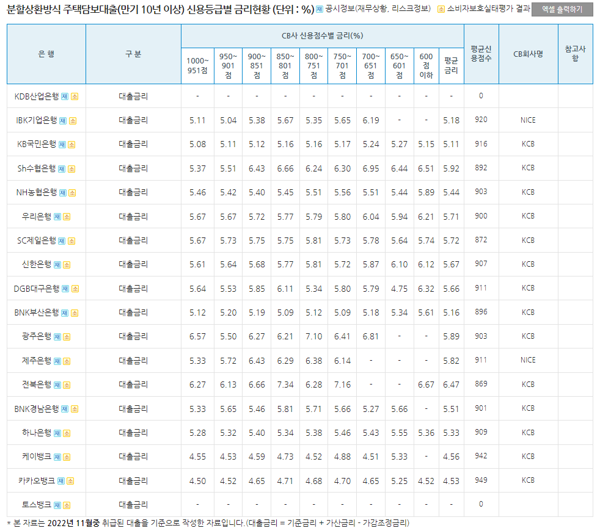
Task: Open DGB대구은행 consumer protection (소) icon
Action: [x=75, y=289]
